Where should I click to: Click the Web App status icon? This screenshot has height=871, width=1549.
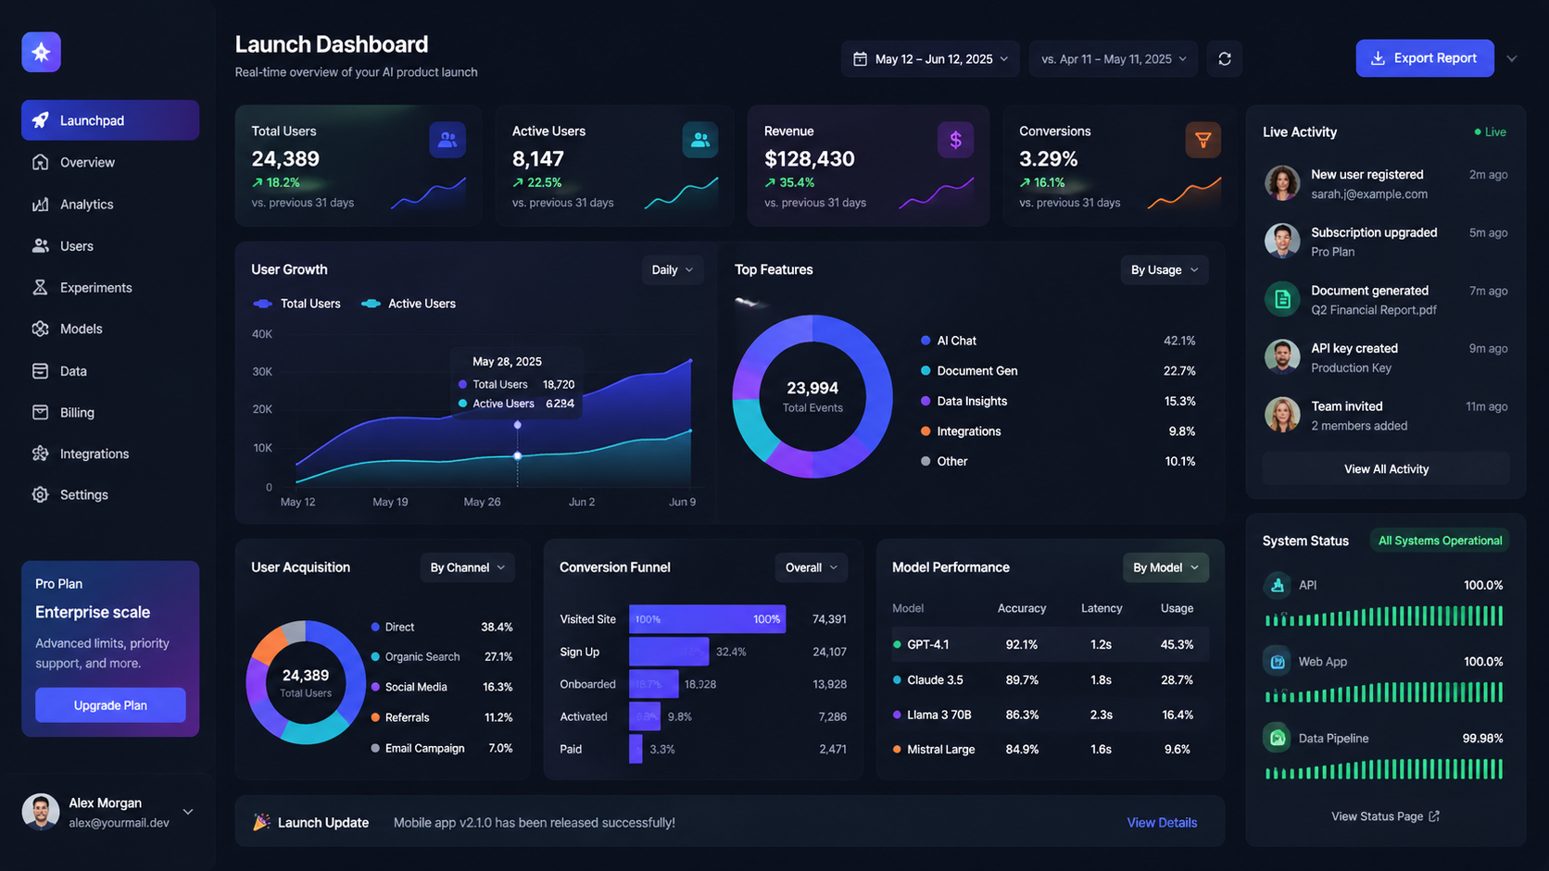point(1278,662)
